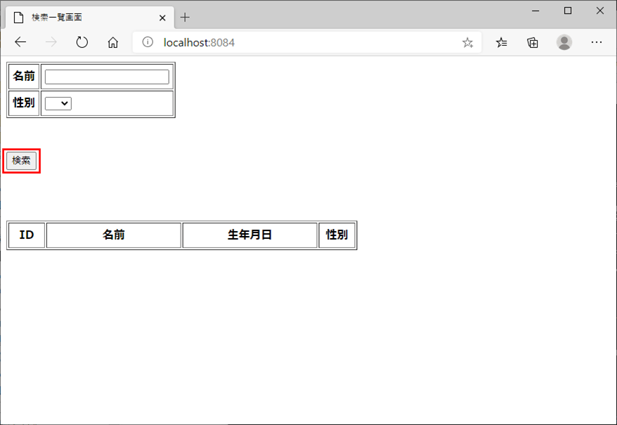Open the Collections icon
This screenshot has height=425, width=617.
click(533, 42)
